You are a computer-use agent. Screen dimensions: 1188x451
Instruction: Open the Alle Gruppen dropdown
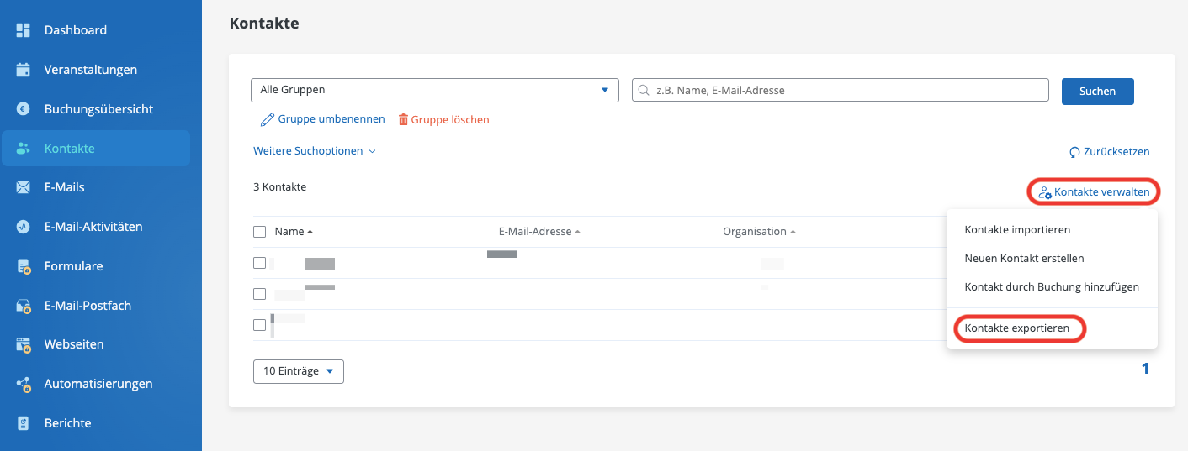tap(434, 90)
